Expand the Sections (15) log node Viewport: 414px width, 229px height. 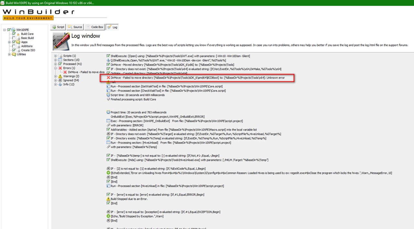coord(56,60)
